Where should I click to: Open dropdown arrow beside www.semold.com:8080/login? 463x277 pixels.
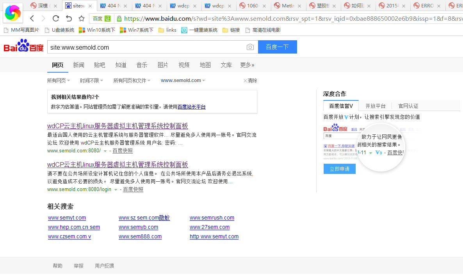[116, 189]
